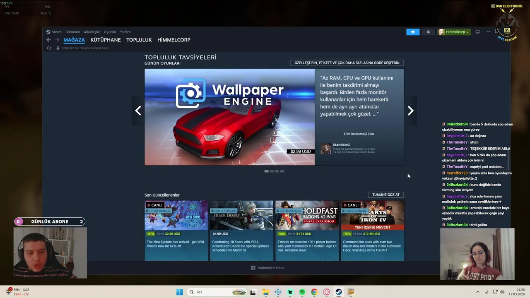Image resolution: width=530 pixels, height=298 pixels.
Task: Go back with the Steam back arrow
Action: point(48,40)
